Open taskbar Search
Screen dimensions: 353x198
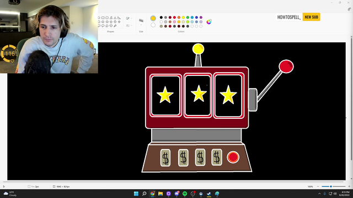[x=145, y=194]
